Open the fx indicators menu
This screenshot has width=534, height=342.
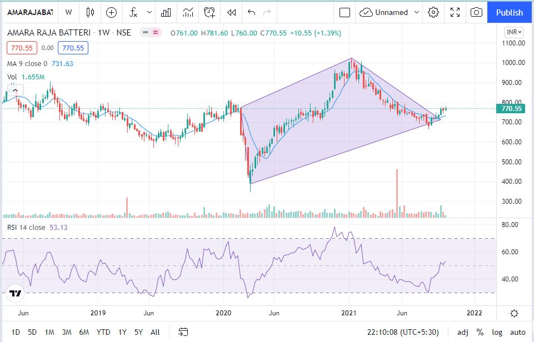coord(133,12)
